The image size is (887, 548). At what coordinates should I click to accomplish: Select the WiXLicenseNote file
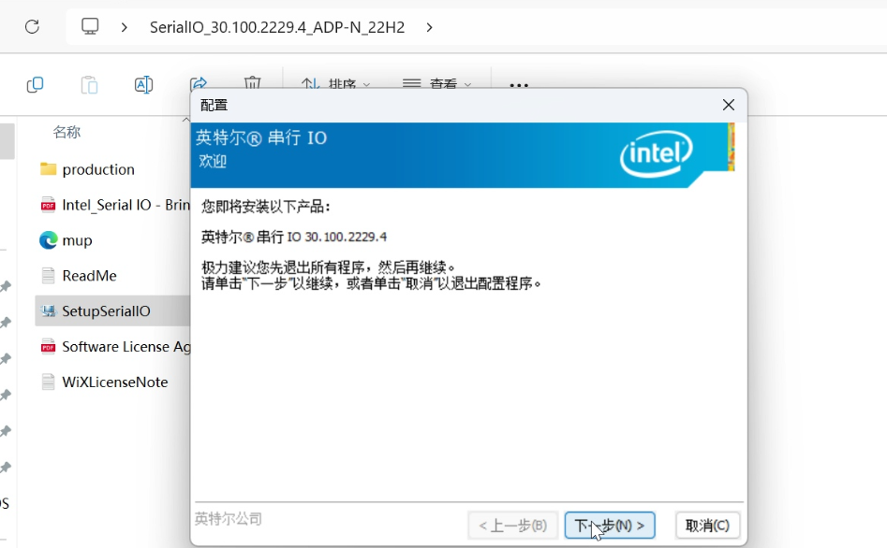point(114,382)
